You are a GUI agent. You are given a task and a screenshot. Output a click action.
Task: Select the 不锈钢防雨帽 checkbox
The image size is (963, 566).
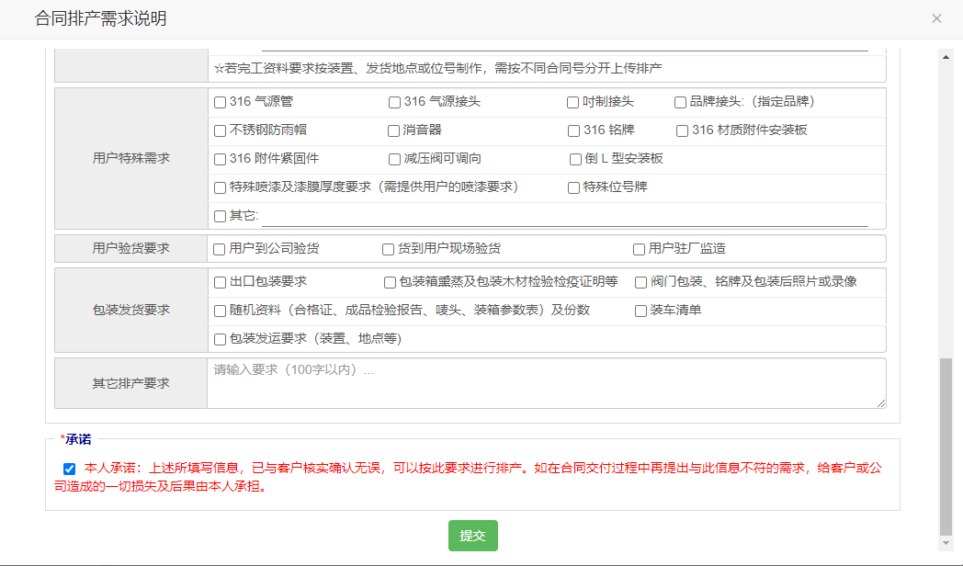point(220,130)
